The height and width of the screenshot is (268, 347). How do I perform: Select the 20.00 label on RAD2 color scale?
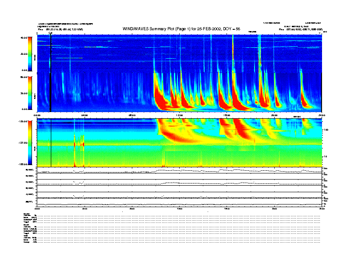[24, 54]
